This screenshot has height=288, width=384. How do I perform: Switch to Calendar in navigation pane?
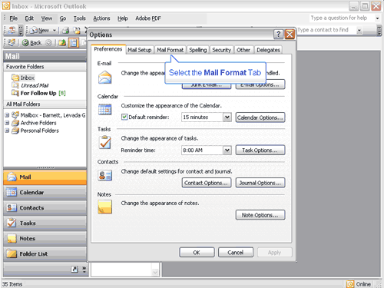(x=45, y=193)
